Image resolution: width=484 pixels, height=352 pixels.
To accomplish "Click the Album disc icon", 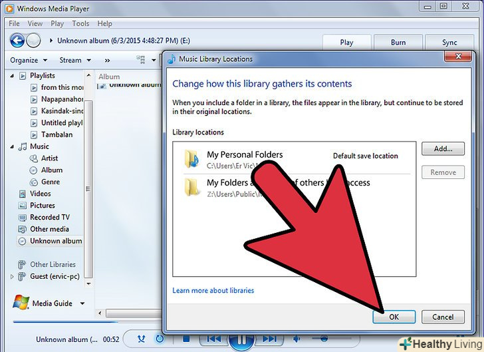I will (x=33, y=170).
